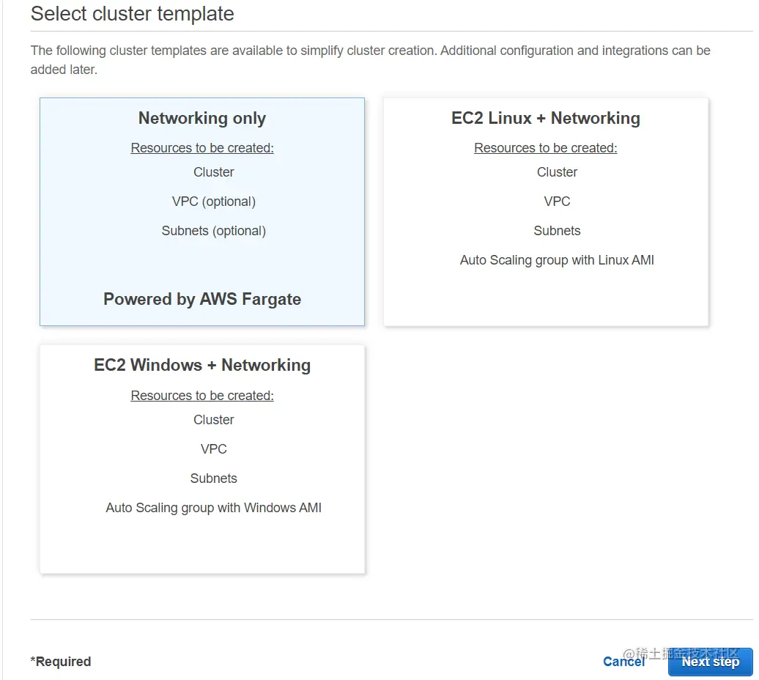Viewport: 759px width, 680px height.
Task: Click Powered by AWS Fargate text
Action: pos(202,299)
